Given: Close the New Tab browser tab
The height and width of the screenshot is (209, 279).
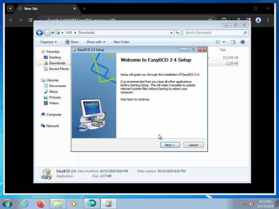Looking at the screenshot, I should point(75,8).
